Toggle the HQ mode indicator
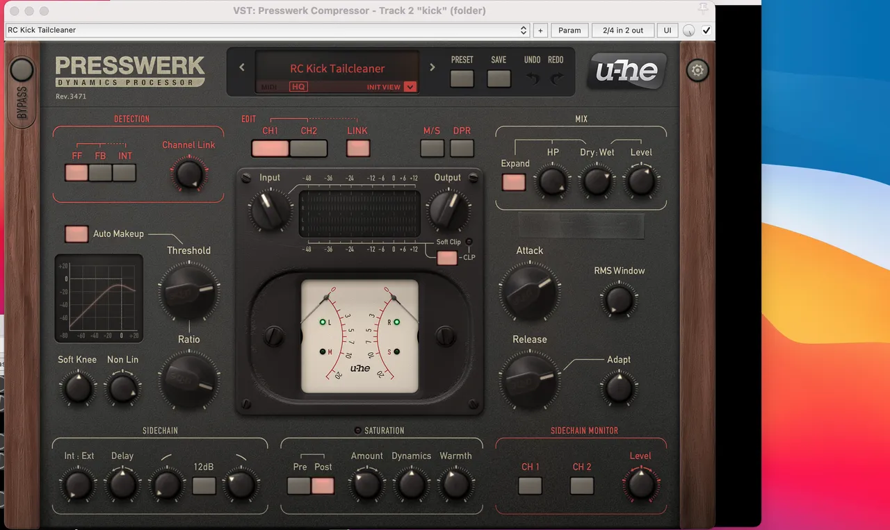890x530 pixels. point(298,87)
